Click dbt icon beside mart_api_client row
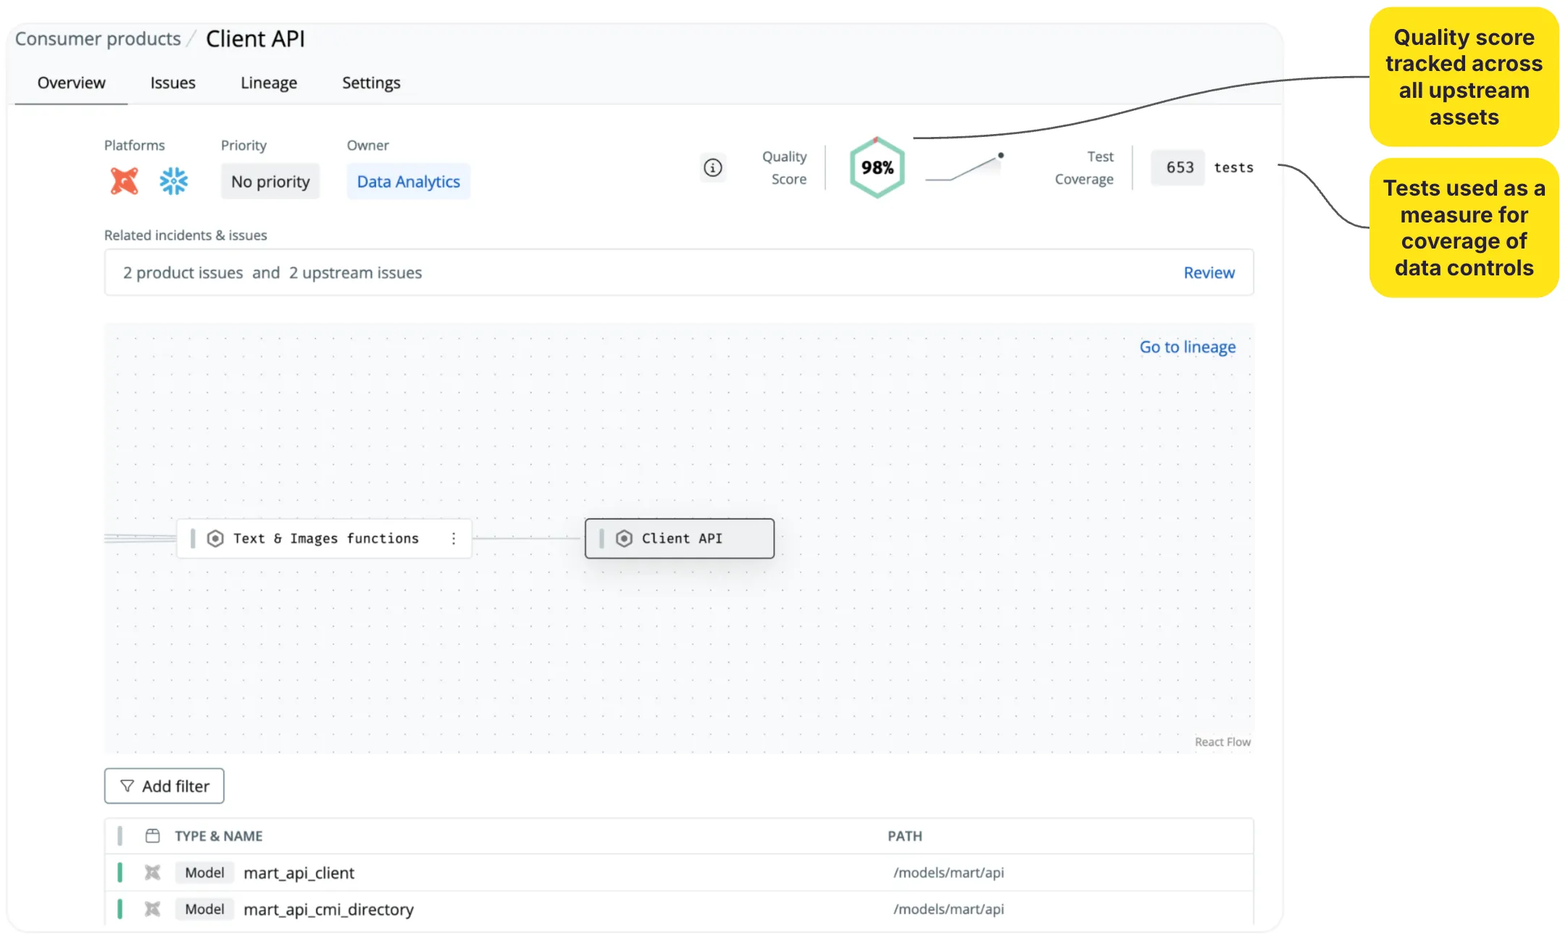This screenshot has width=1568, height=942. [152, 872]
